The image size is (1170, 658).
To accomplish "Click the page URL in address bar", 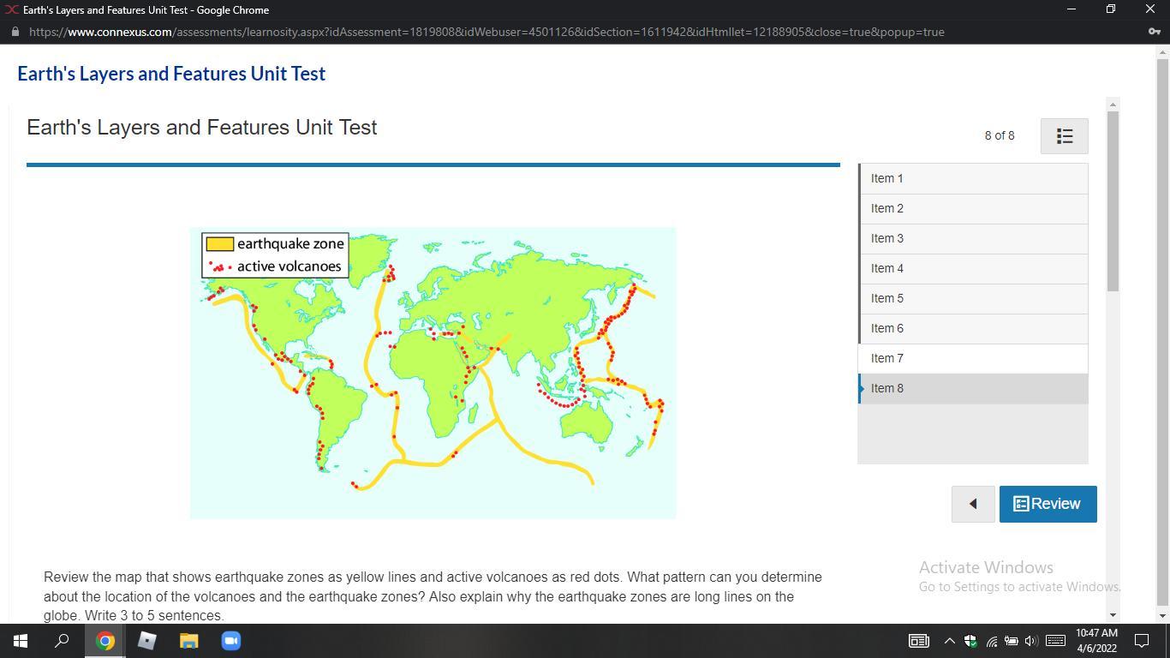I will point(487,32).
